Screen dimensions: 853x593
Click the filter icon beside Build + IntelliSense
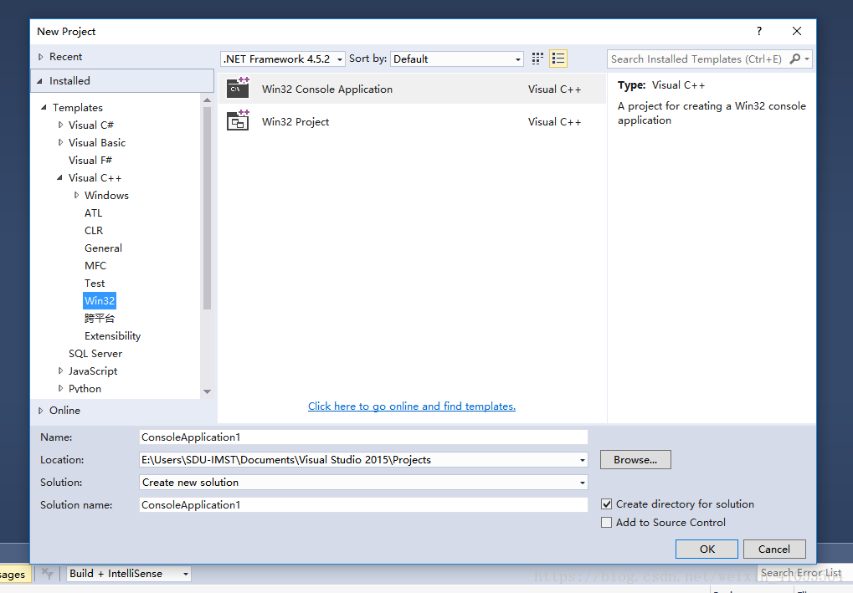point(48,574)
